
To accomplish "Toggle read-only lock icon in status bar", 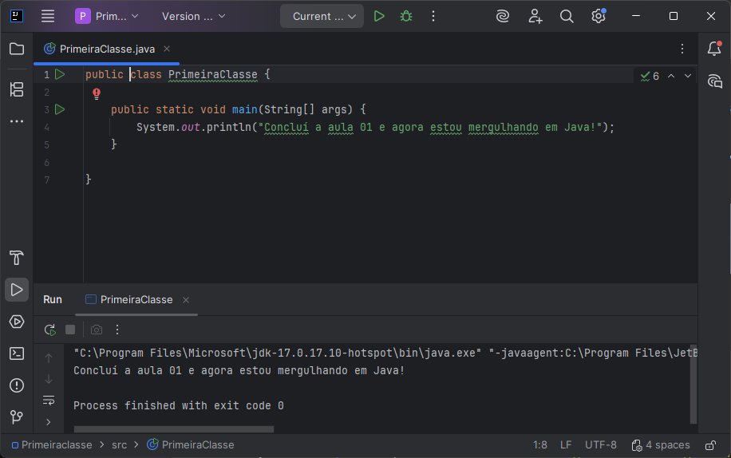I will (x=710, y=445).
